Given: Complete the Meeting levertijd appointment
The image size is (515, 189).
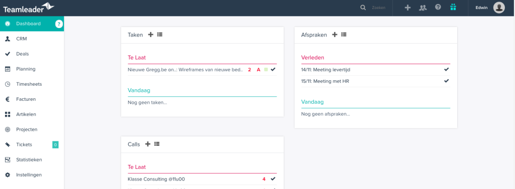Looking at the screenshot, I should (447, 69).
